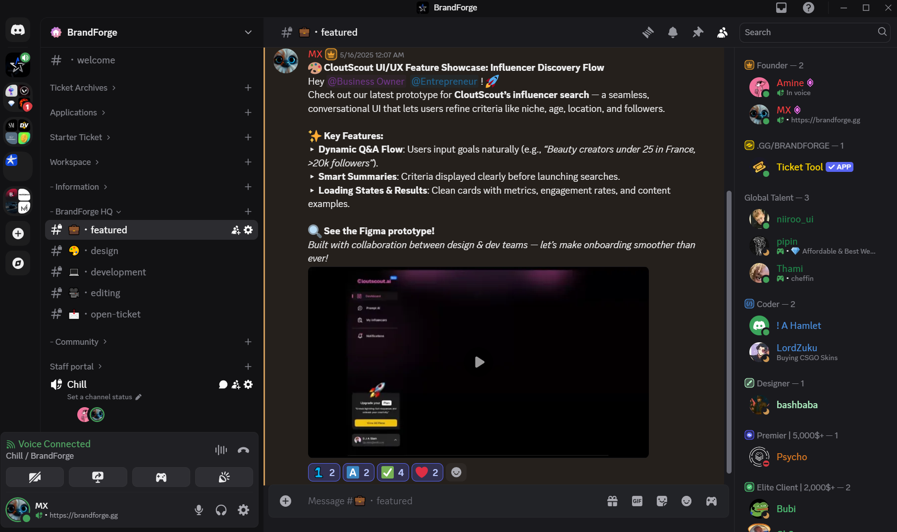Open the Help icon in title bar
Viewport: 897px width, 532px height.
[x=808, y=7]
